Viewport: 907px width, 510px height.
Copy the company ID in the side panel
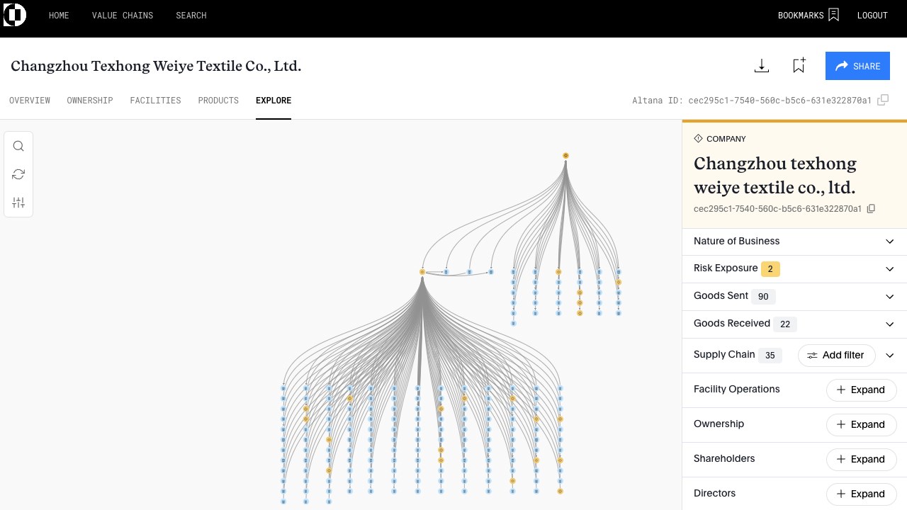click(872, 209)
